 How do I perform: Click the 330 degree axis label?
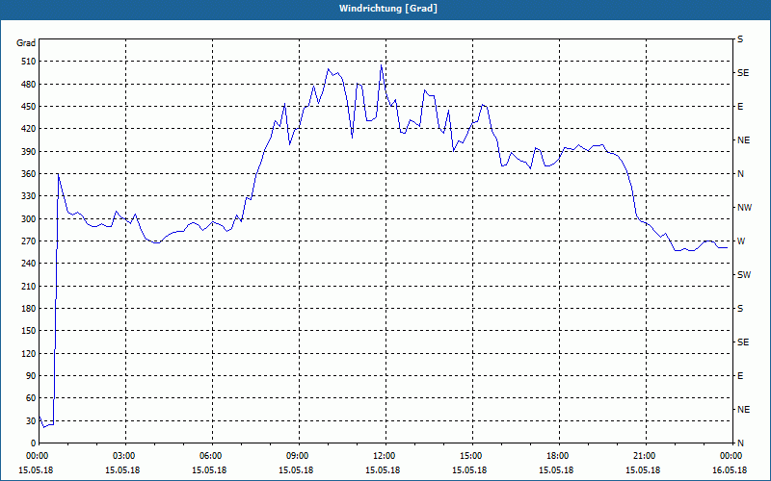coord(29,196)
